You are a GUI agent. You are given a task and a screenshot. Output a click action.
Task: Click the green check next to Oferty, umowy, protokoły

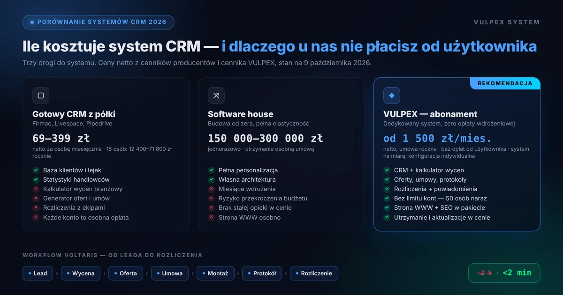[387, 179]
